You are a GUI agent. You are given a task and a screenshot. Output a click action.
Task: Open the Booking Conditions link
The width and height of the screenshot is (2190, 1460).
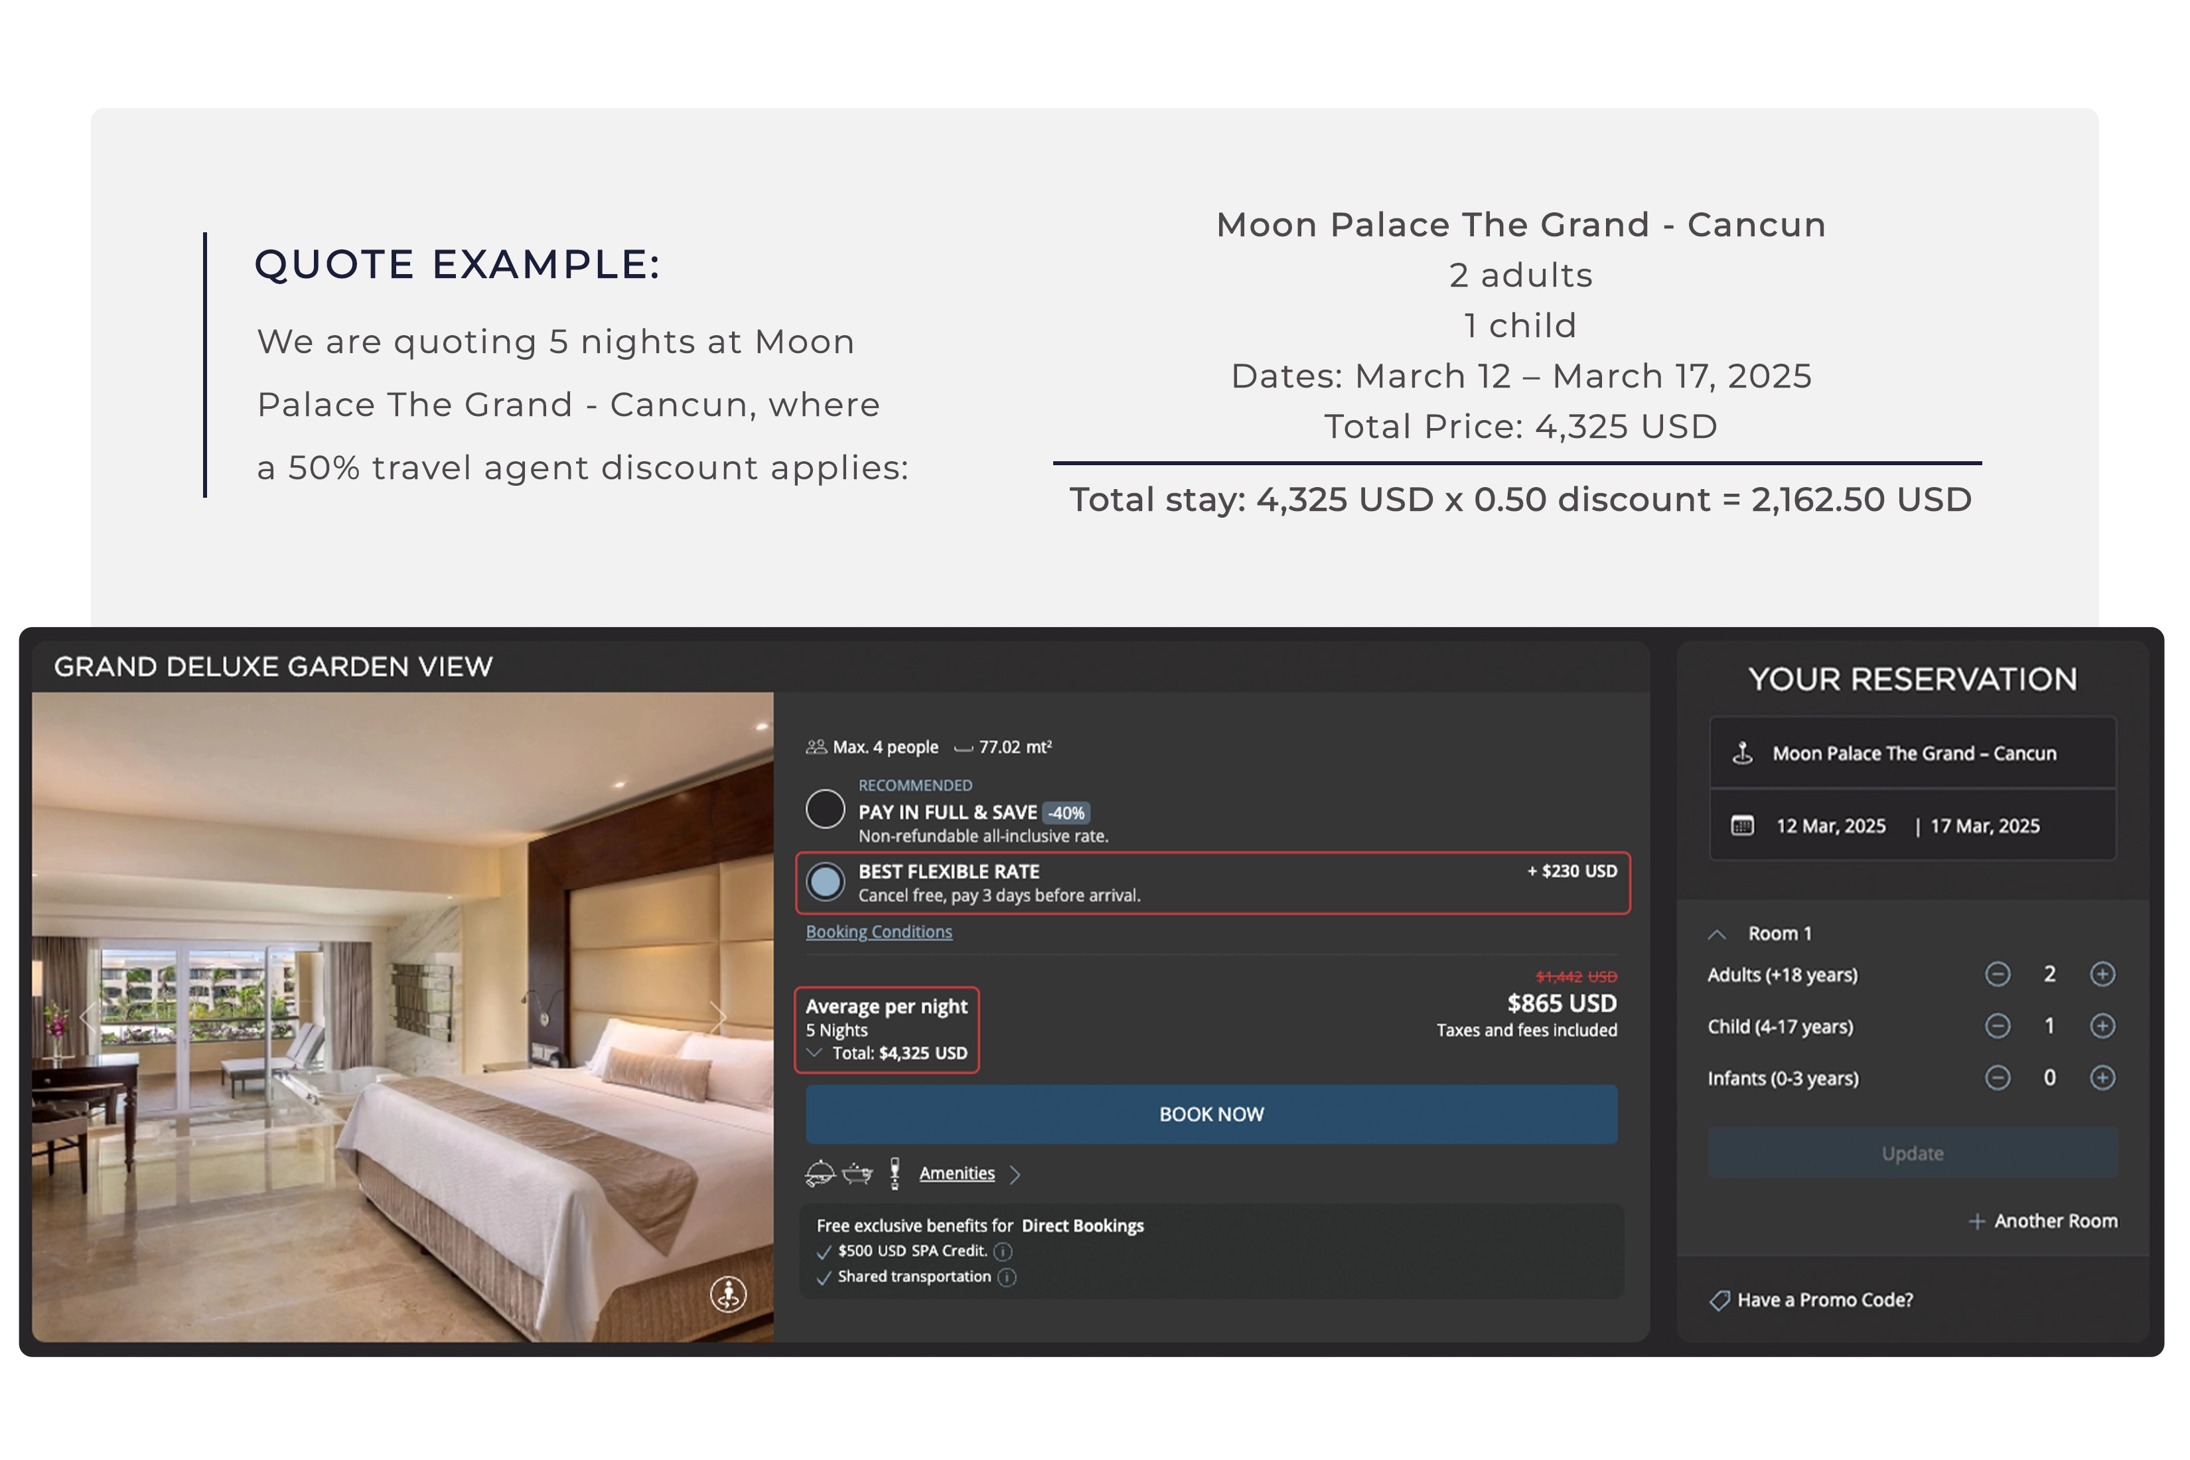pos(878,932)
